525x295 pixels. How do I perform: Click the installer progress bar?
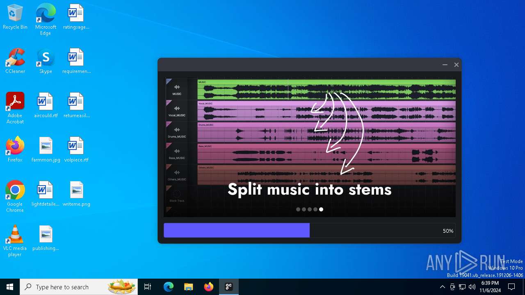click(x=309, y=230)
